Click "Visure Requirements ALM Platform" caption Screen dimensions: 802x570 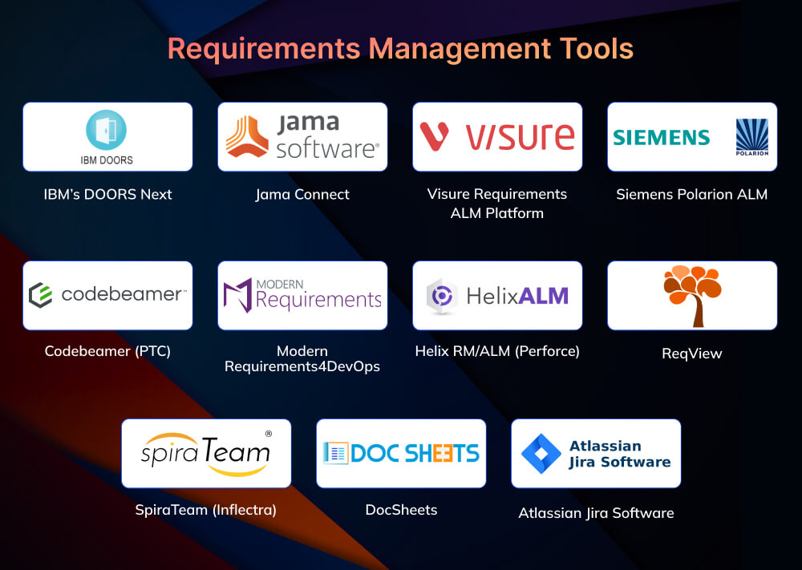[x=496, y=204]
